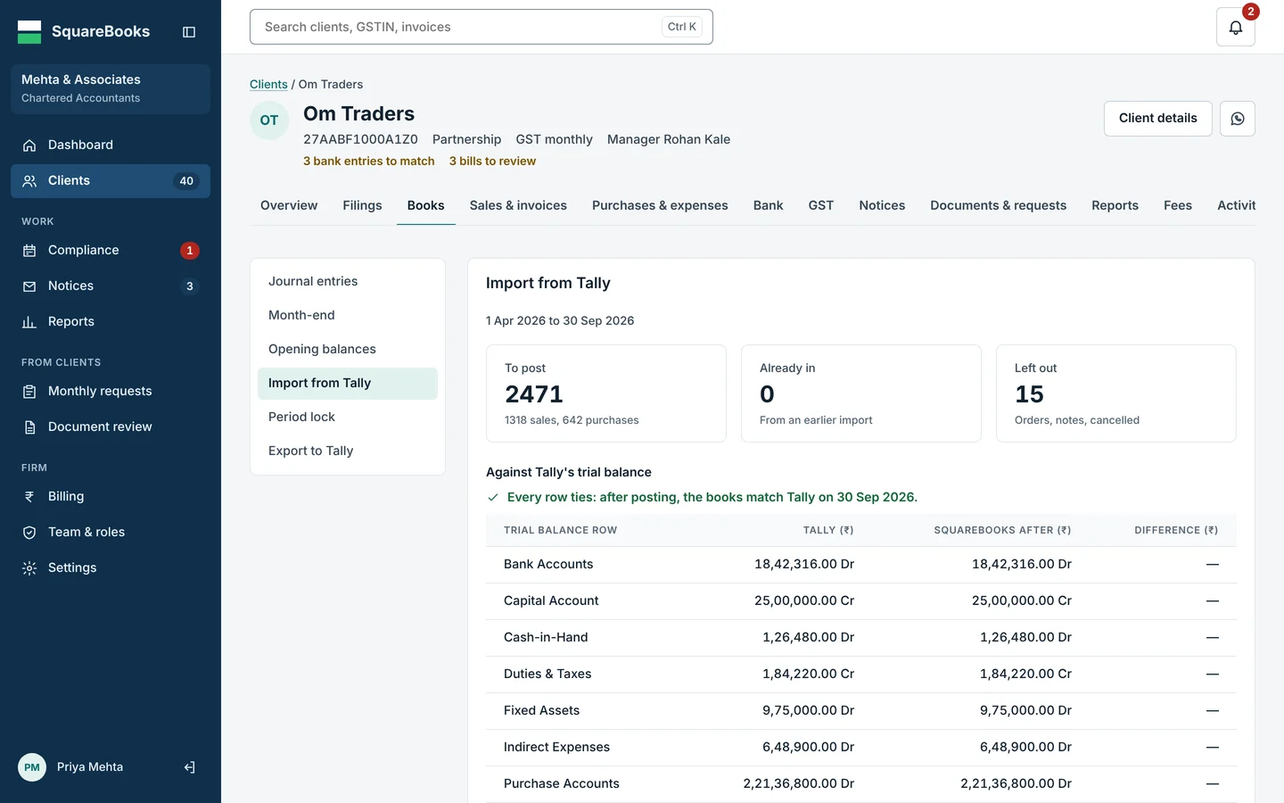Select Export to Tally in the Books menu

pos(348,451)
